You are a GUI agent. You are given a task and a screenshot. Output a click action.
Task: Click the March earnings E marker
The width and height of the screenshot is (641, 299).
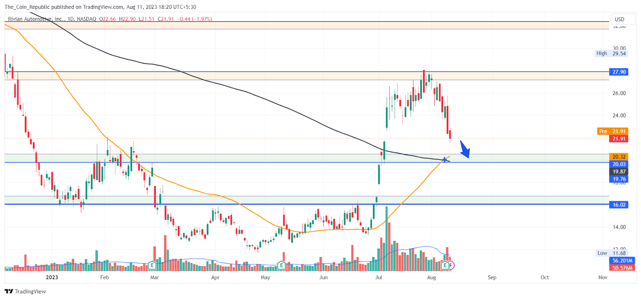(152, 265)
